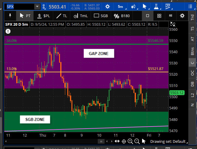The image size is (197, 149).
Task: Click the 34.0% level label
Action: pyautogui.click(x=12, y=41)
